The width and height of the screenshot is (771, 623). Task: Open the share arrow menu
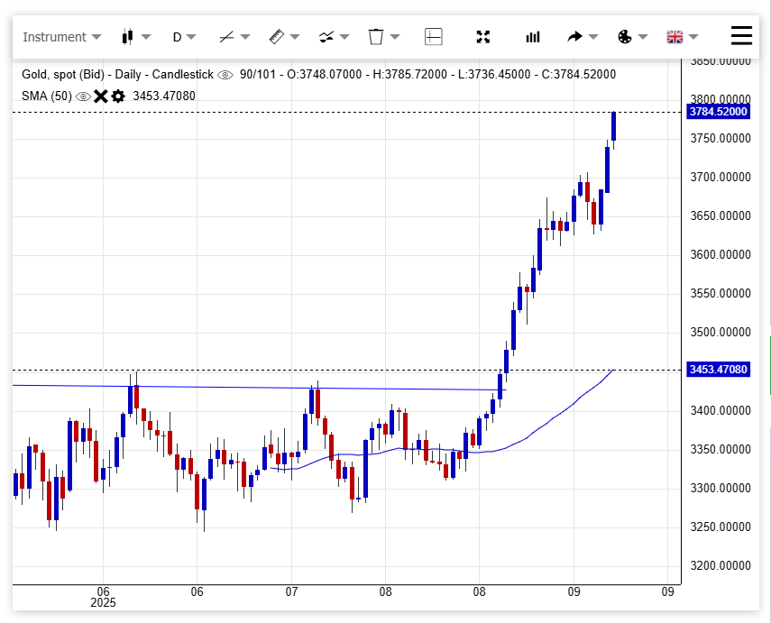[x=582, y=37]
